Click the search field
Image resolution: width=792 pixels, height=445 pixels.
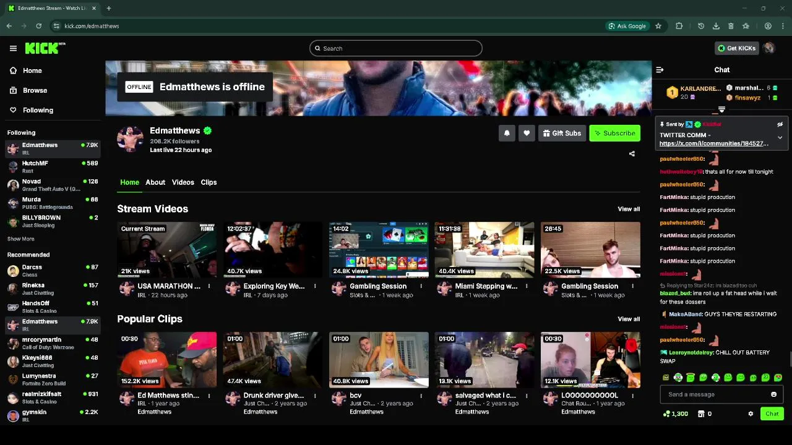[396, 48]
